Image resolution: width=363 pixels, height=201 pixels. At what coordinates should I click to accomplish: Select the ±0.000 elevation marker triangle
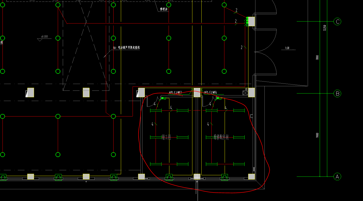point(40,40)
